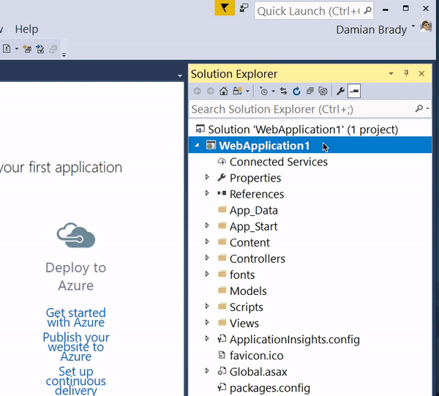Expand the Global.asax node
Screen dimensions: 439x396
pos(207,371)
